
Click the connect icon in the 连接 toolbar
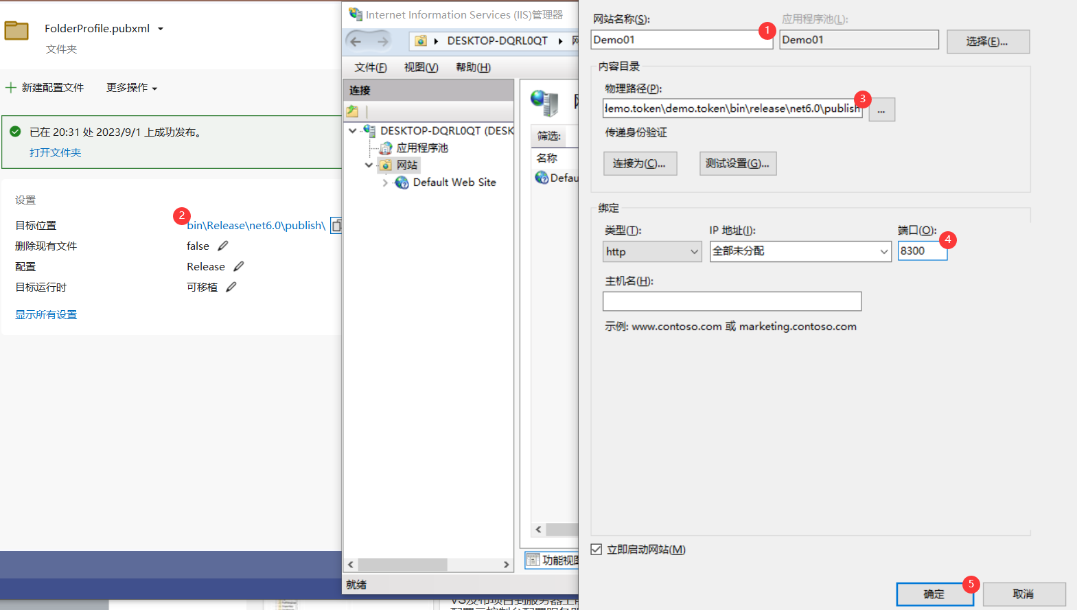coord(353,111)
